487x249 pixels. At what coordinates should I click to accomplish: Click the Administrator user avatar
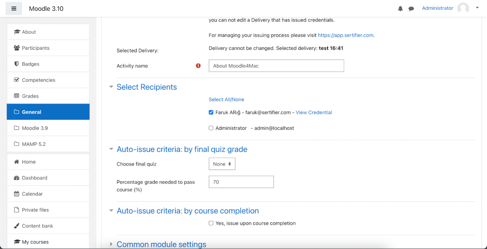pos(463,8)
